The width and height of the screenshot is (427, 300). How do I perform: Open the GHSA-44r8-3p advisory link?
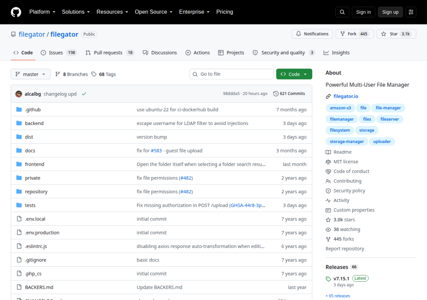pyautogui.click(x=248, y=205)
